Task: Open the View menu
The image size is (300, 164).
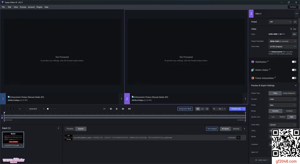Action: coord(16,7)
